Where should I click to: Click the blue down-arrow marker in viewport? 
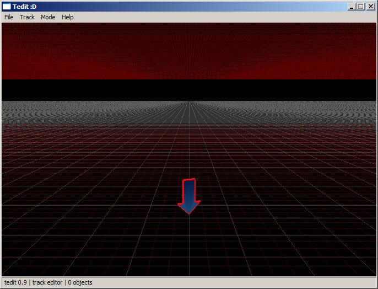[189, 196]
